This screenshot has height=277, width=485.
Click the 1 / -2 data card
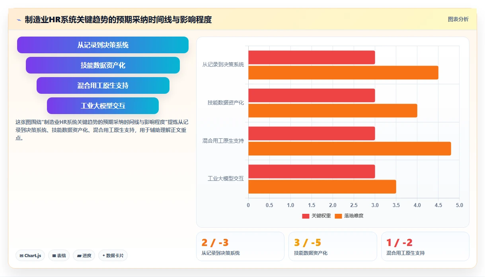pyautogui.click(x=425, y=246)
